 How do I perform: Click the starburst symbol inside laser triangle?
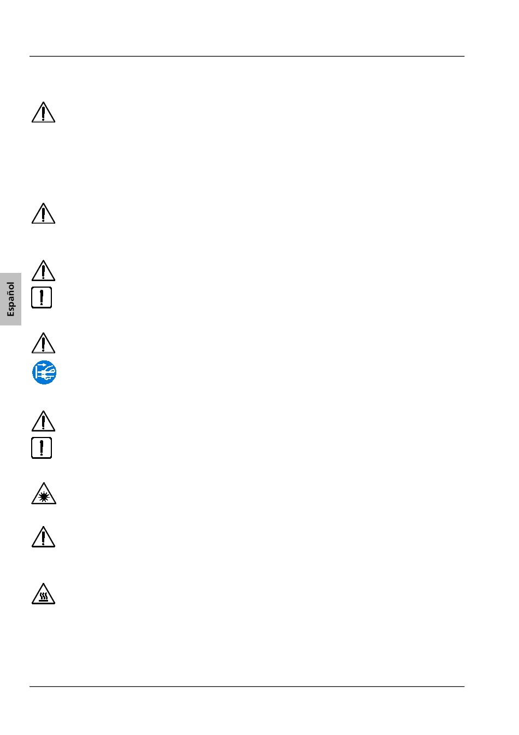(44, 497)
